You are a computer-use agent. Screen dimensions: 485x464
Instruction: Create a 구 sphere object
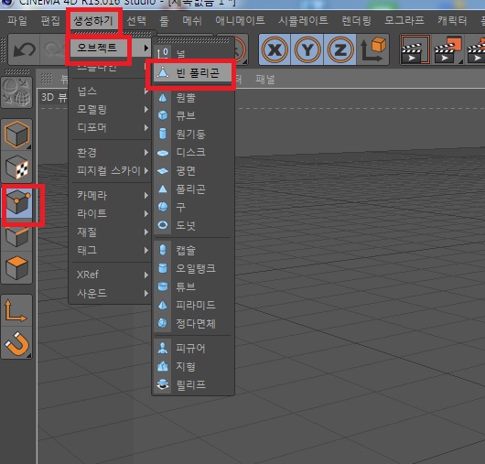point(193,207)
